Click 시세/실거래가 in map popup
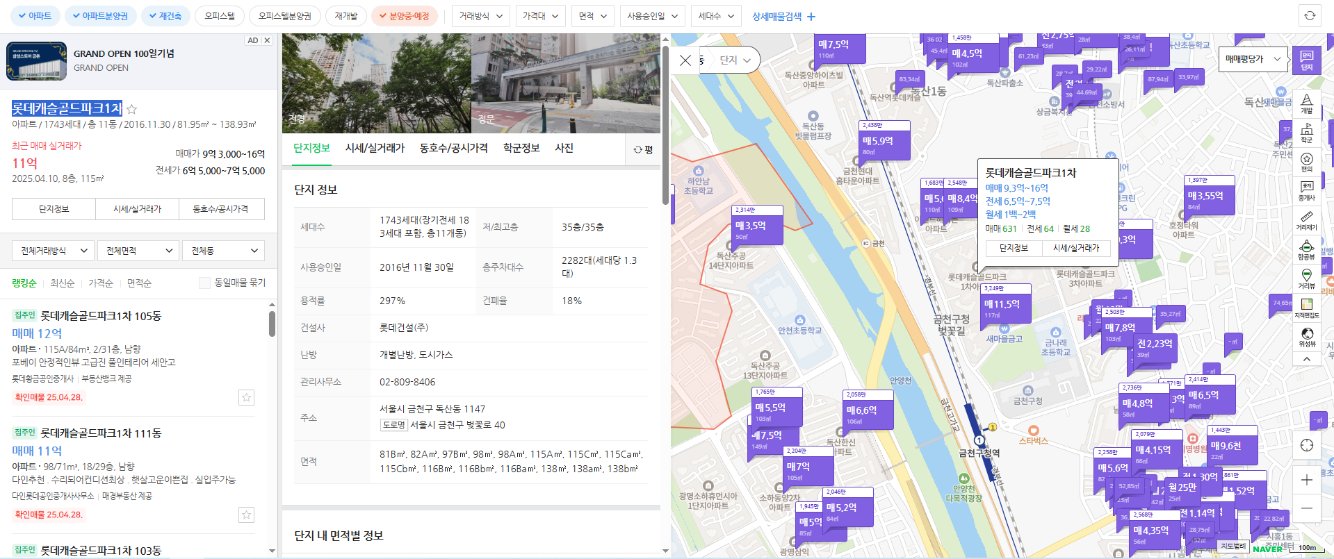Screen dimensions: 1334x559 pyautogui.click(x=1076, y=248)
